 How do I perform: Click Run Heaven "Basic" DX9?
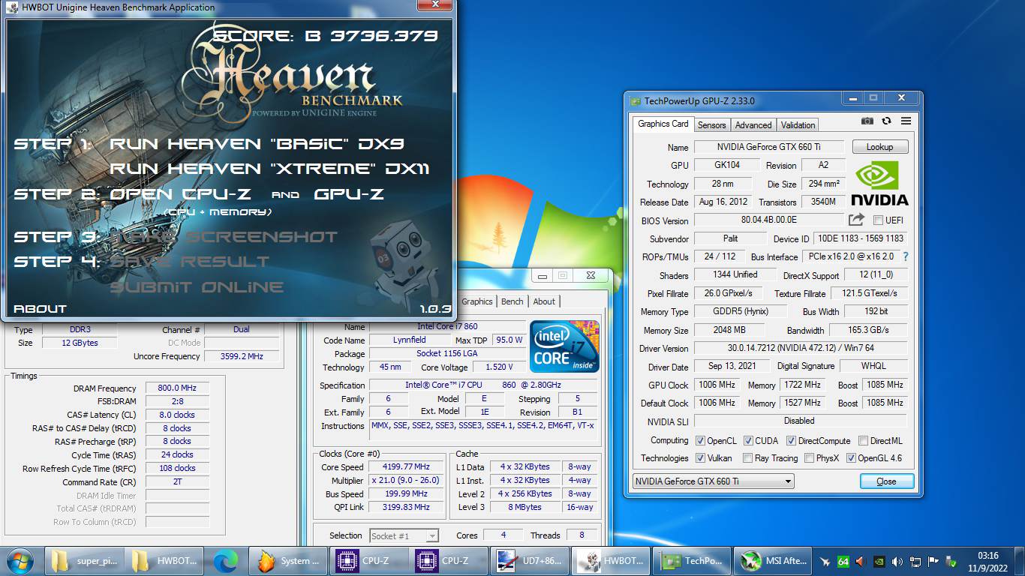258,143
